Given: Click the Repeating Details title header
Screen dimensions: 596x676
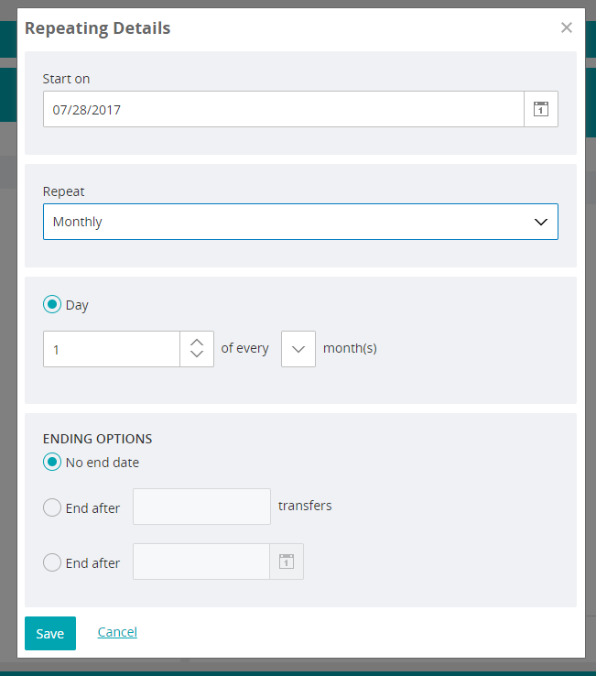Looking at the screenshot, I should point(97,28).
